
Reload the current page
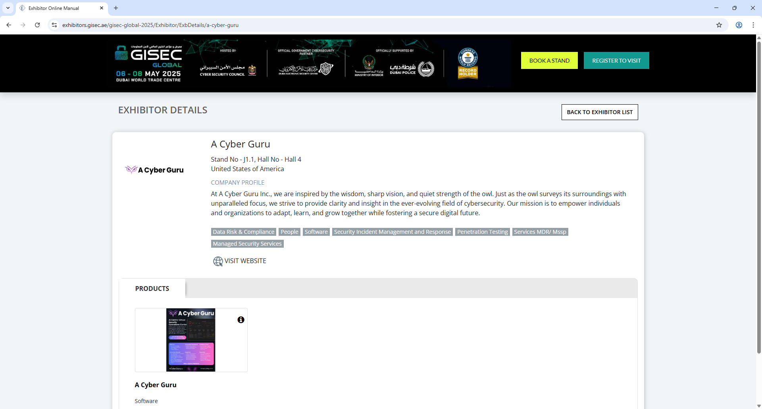point(37,25)
